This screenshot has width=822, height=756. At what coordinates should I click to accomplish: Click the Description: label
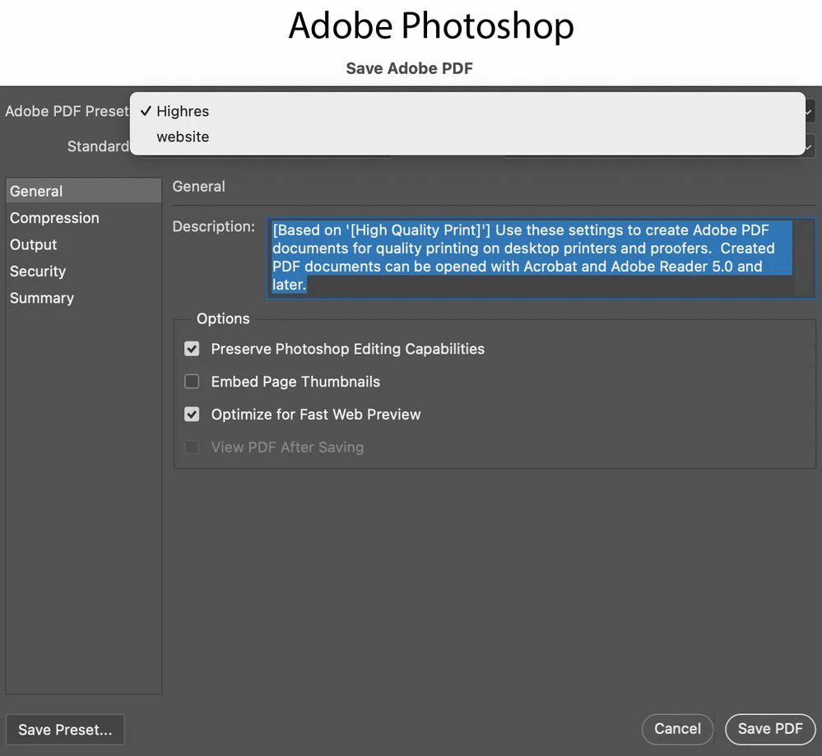(213, 226)
